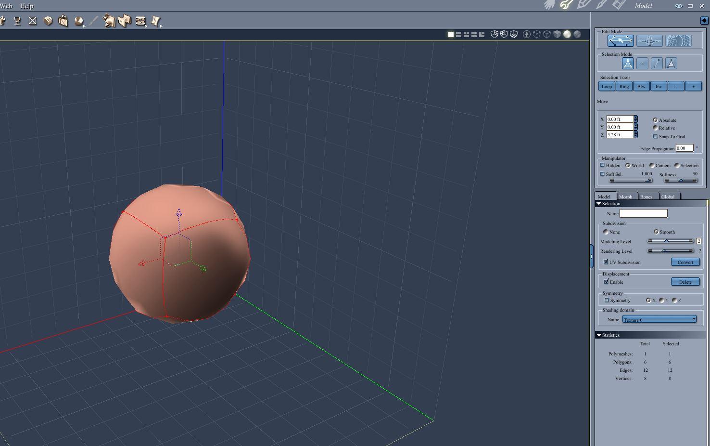Click the Loop selection button
The image size is (710, 446).
tap(607, 86)
